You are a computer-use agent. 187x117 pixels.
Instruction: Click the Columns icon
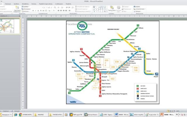tap(70, 11)
